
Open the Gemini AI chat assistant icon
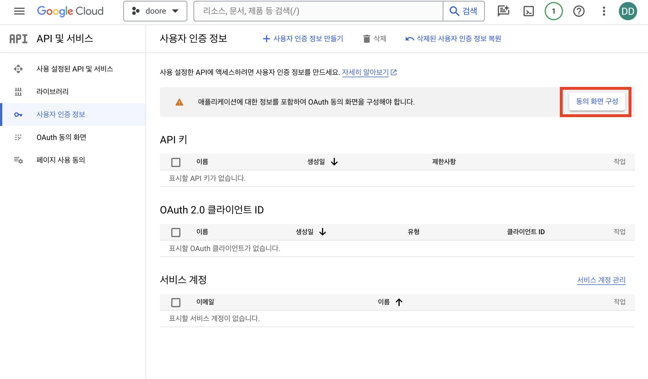click(x=503, y=11)
